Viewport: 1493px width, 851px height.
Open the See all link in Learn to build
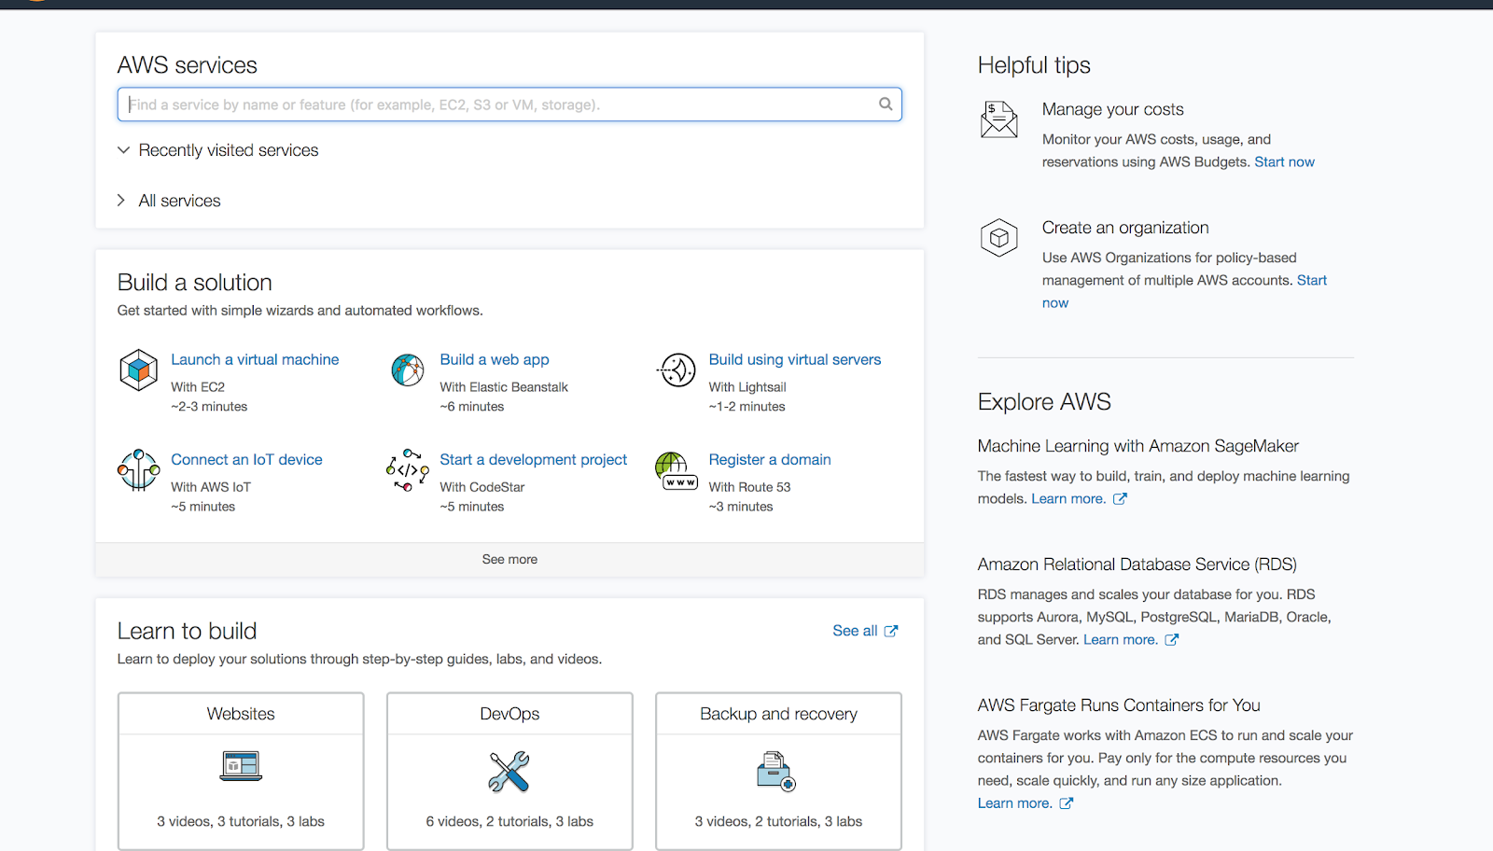(855, 631)
